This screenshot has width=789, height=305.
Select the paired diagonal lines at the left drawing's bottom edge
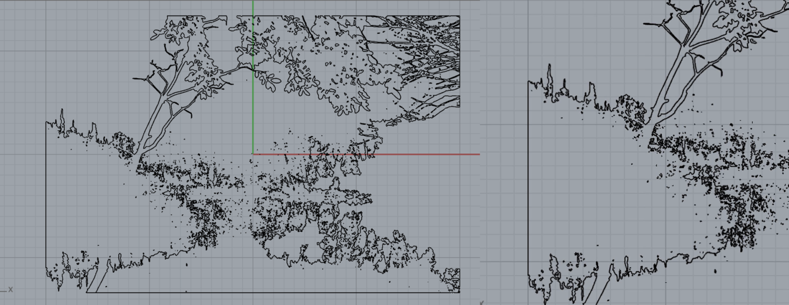click(93, 281)
